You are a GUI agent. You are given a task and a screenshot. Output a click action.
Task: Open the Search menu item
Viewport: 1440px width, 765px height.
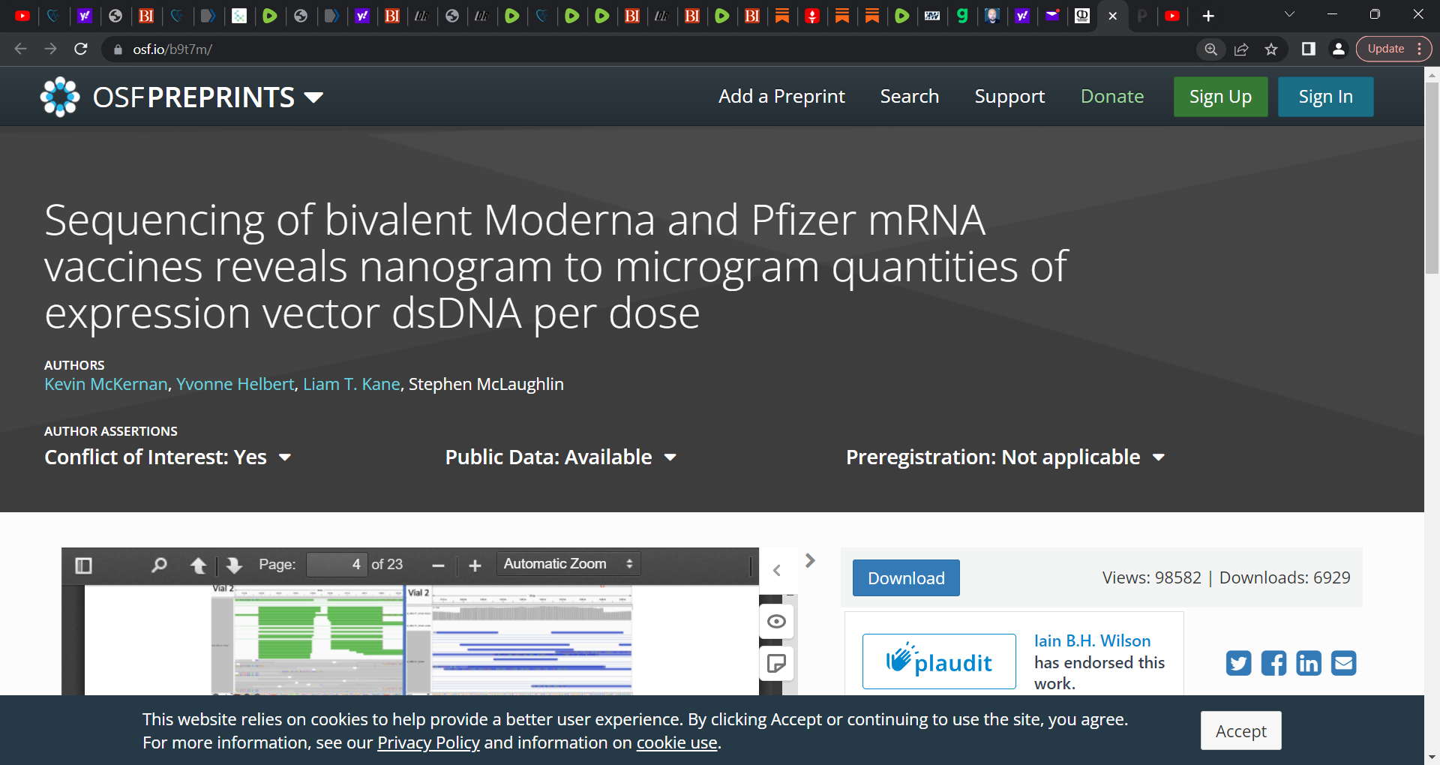click(x=909, y=97)
